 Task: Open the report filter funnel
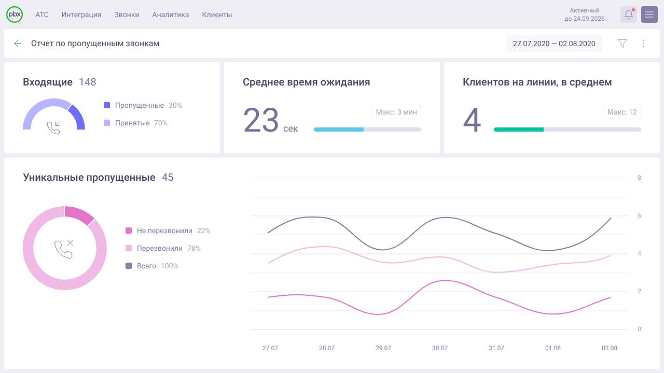(x=622, y=44)
